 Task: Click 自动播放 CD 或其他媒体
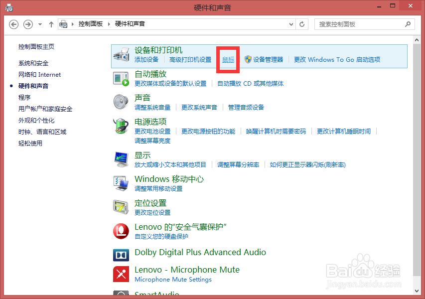coord(251,84)
